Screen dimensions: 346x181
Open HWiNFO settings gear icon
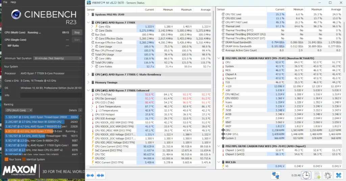328,175
